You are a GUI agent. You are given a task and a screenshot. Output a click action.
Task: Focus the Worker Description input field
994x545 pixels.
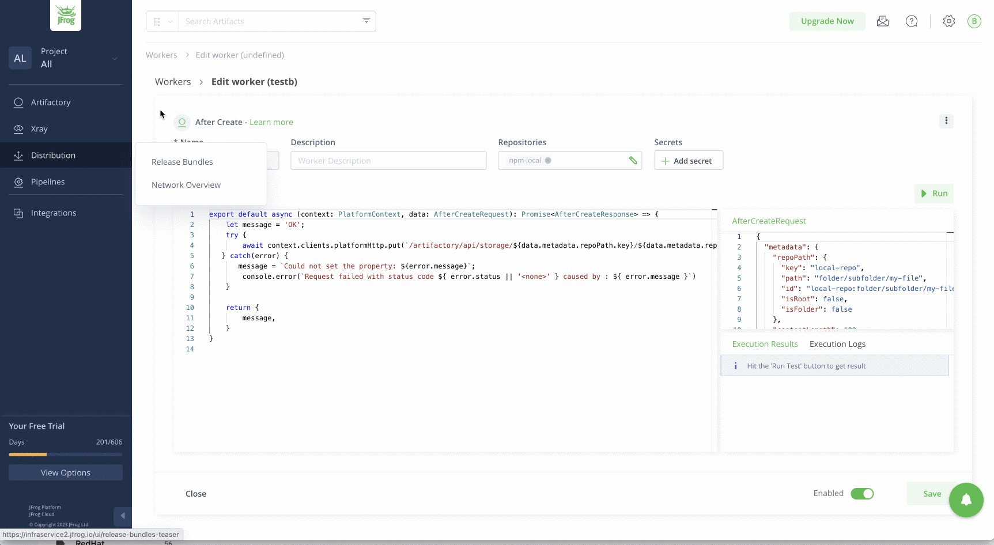coord(388,161)
